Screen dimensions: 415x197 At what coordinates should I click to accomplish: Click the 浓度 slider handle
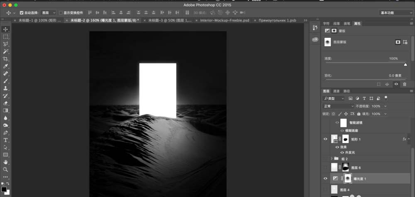coord(405,65)
